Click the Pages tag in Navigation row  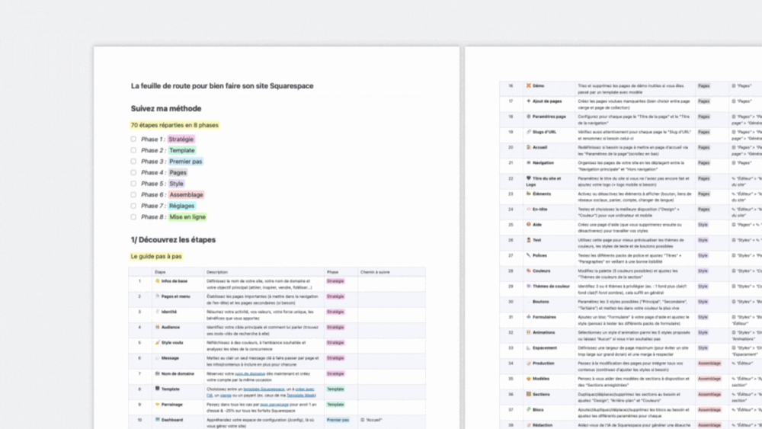pos(703,163)
